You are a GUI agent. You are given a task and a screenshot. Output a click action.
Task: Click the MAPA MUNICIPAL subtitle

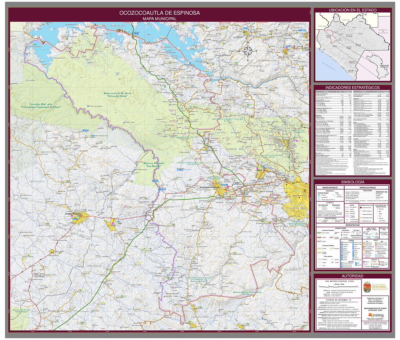click(160, 19)
